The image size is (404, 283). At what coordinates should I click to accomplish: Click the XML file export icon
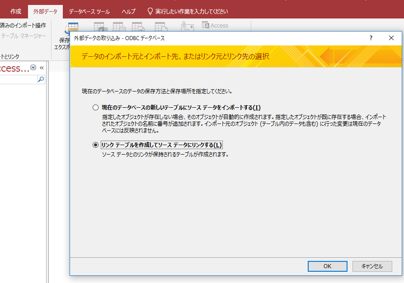coord(138,27)
